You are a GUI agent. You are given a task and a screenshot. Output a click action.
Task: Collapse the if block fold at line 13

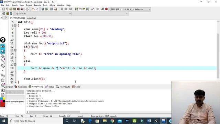[x=15, y=50]
